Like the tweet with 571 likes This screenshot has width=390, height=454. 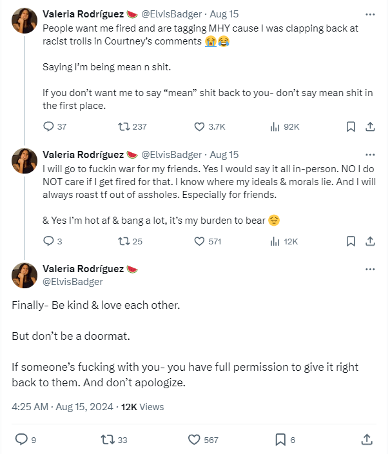(200, 241)
